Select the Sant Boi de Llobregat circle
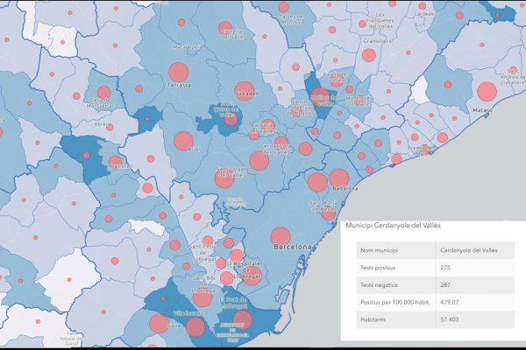Screen dimensions: 526x350 tap(203, 297)
